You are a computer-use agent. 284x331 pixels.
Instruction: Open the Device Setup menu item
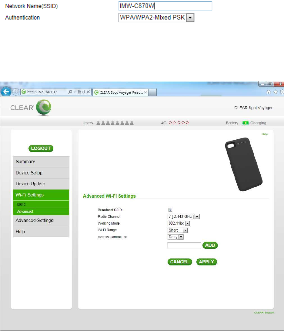[41, 173]
